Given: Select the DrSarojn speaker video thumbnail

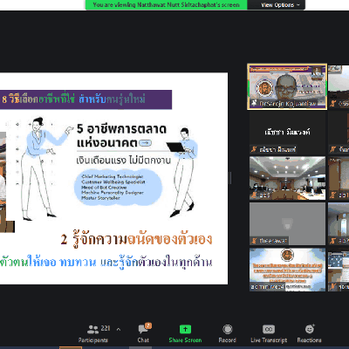Looking at the screenshot, I should [287, 86].
